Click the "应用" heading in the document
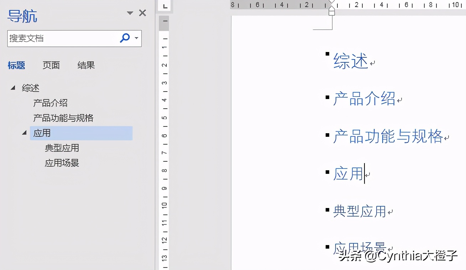The width and height of the screenshot is (466, 270). [x=347, y=173]
